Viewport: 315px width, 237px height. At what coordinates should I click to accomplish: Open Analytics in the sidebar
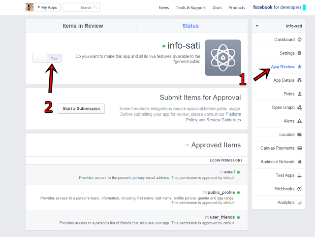pyautogui.click(x=279, y=203)
